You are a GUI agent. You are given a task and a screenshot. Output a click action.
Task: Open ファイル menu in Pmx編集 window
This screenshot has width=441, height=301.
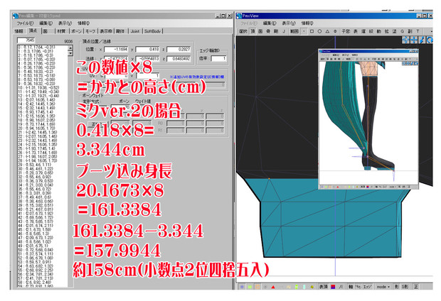click(x=25, y=23)
